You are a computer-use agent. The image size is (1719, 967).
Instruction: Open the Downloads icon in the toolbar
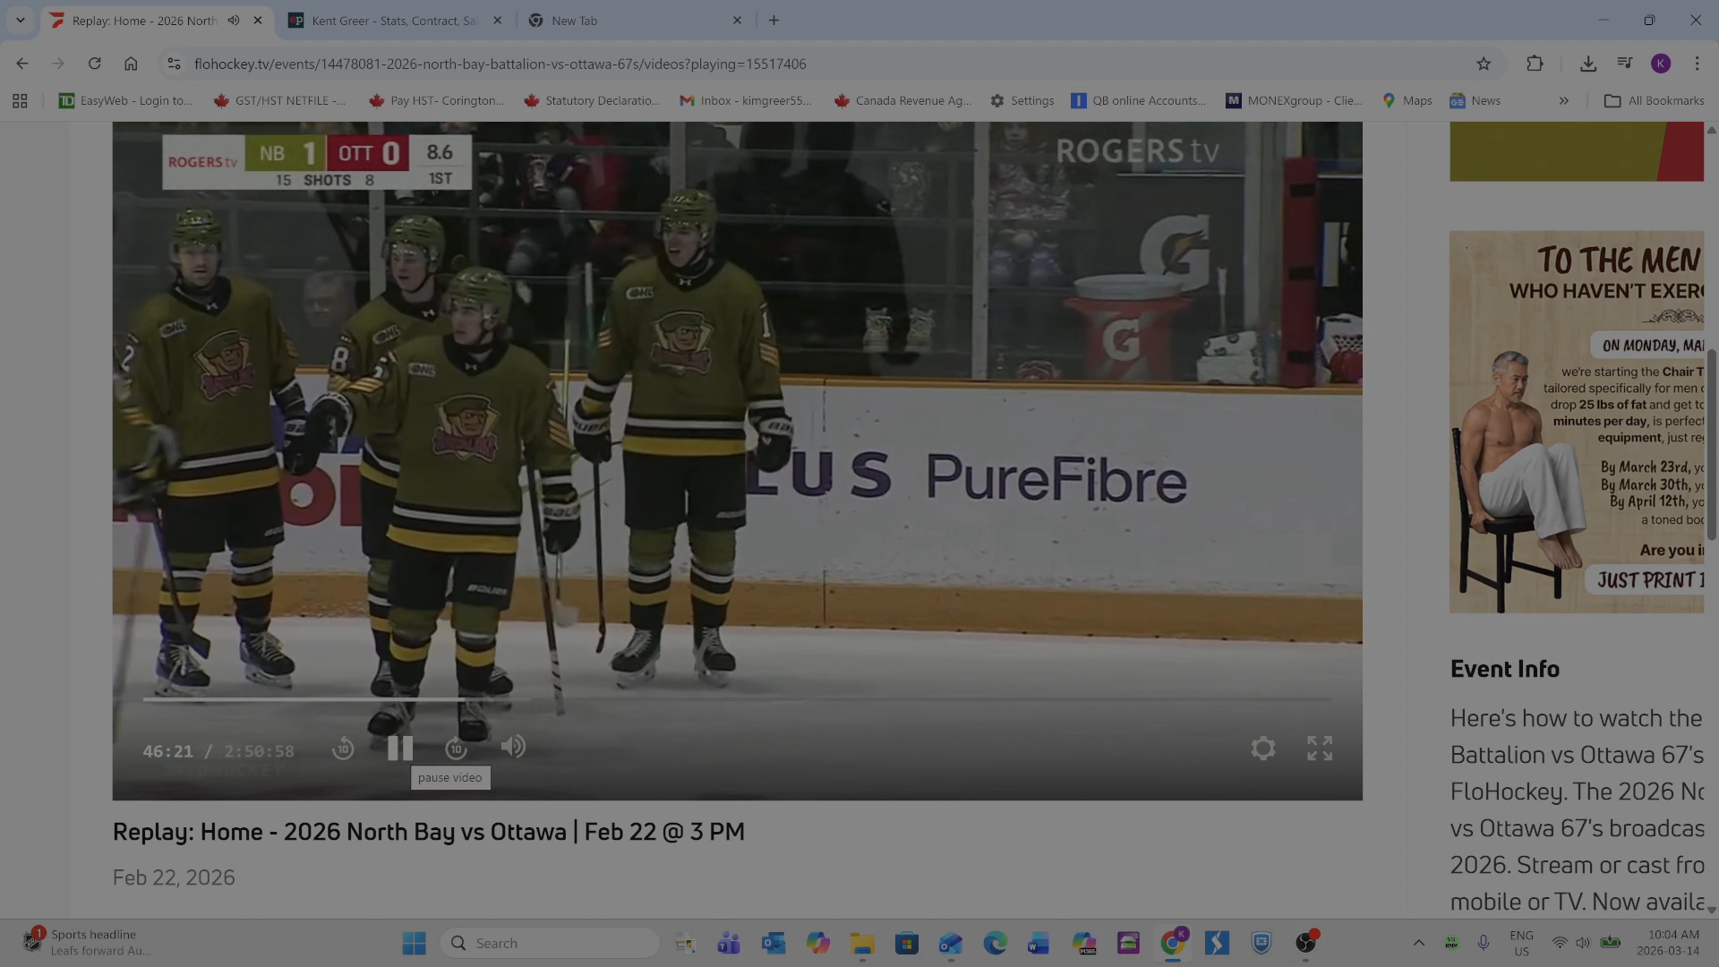click(1589, 64)
